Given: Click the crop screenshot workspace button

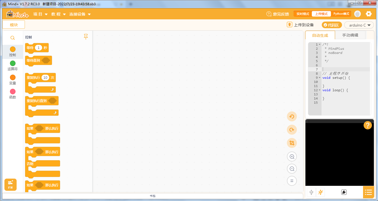Looking at the screenshot, I should tap(292, 143).
